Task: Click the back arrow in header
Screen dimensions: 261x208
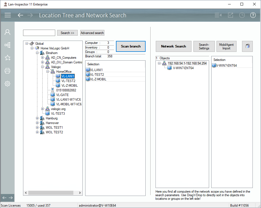Action: click(x=20, y=15)
